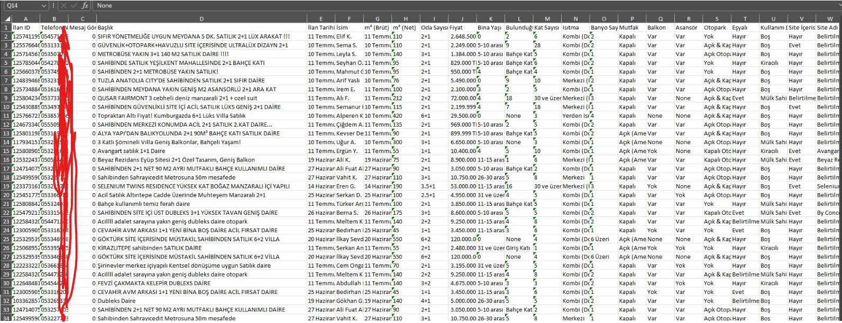The image size is (842, 323).
Task: Select the 'Oda Sayısı' header cell
Action: point(434,27)
